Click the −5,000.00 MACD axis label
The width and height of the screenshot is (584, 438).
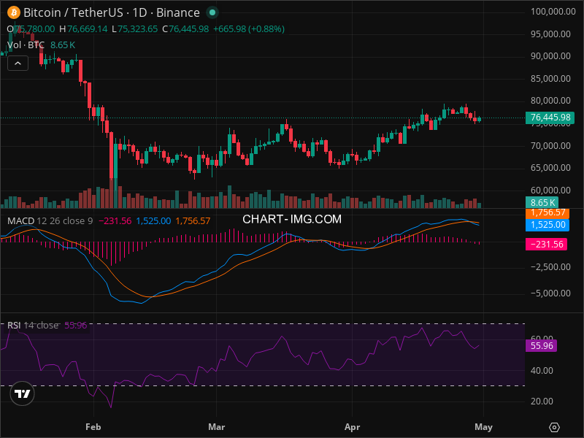(x=550, y=293)
